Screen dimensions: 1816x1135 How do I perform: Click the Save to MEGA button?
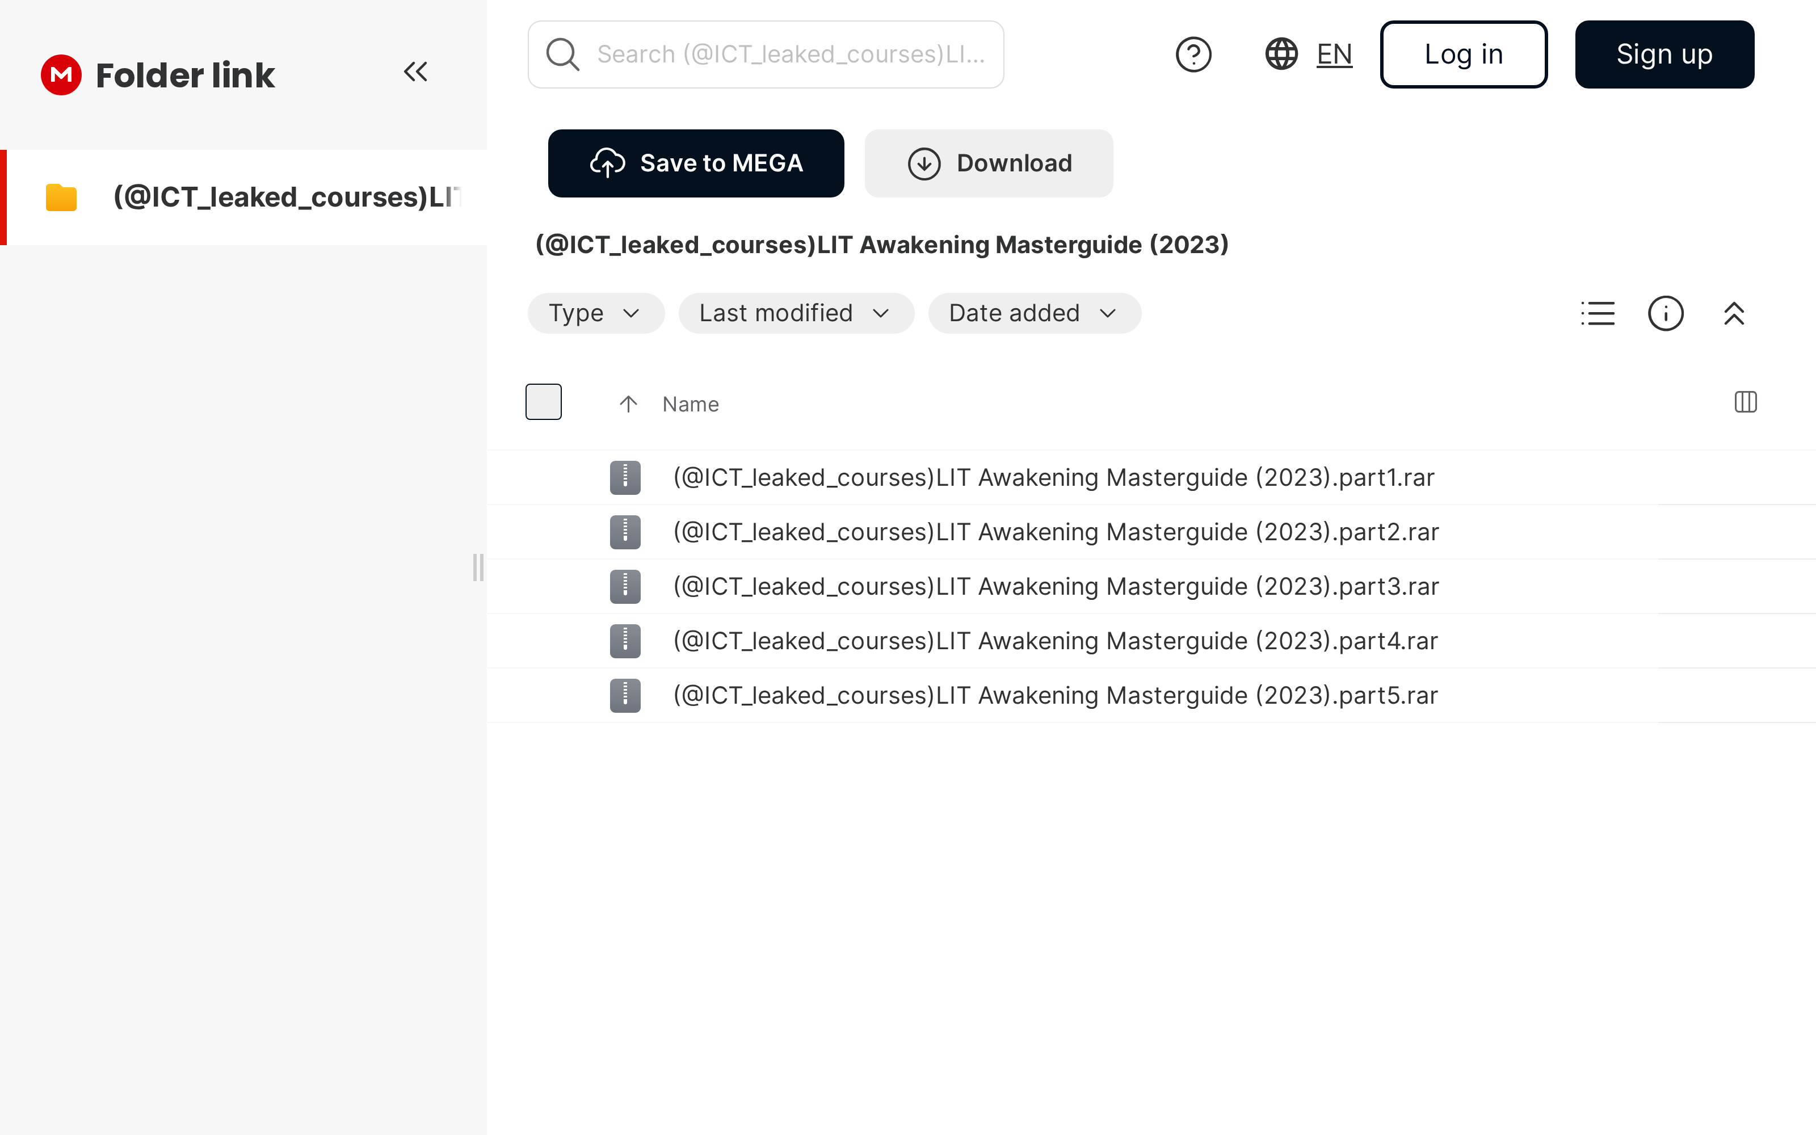(696, 163)
